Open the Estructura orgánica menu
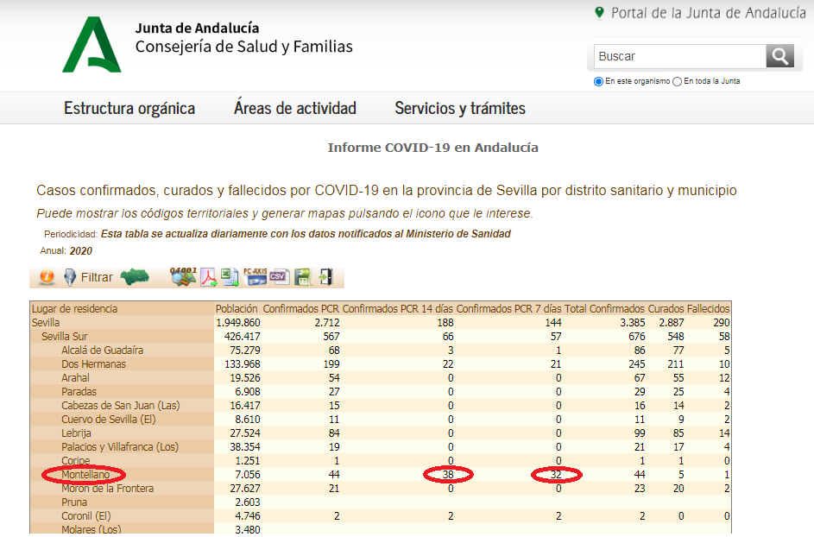Image resolution: width=814 pixels, height=537 pixels. tap(129, 108)
